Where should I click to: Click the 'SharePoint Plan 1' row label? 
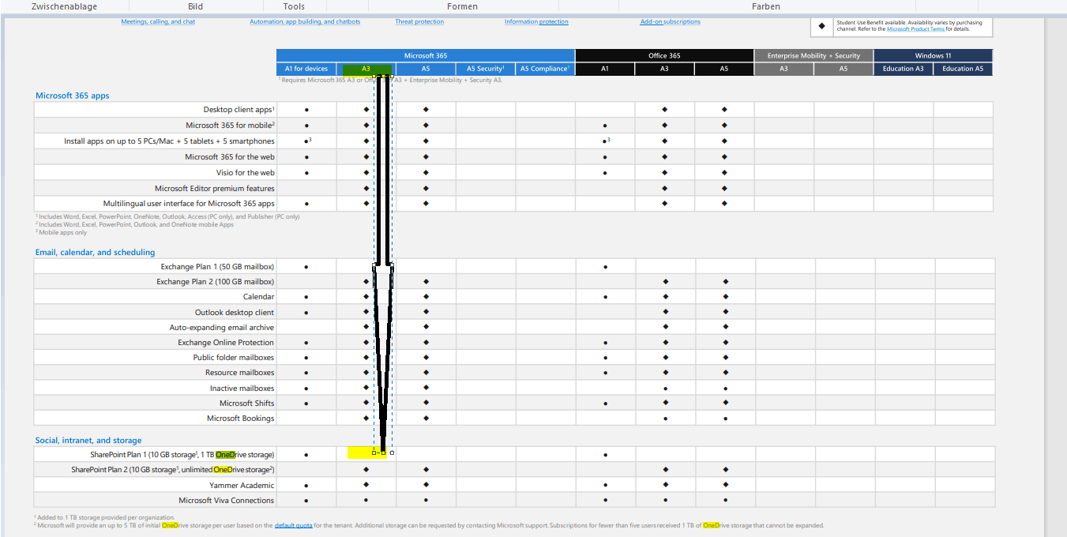coord(182,455)
